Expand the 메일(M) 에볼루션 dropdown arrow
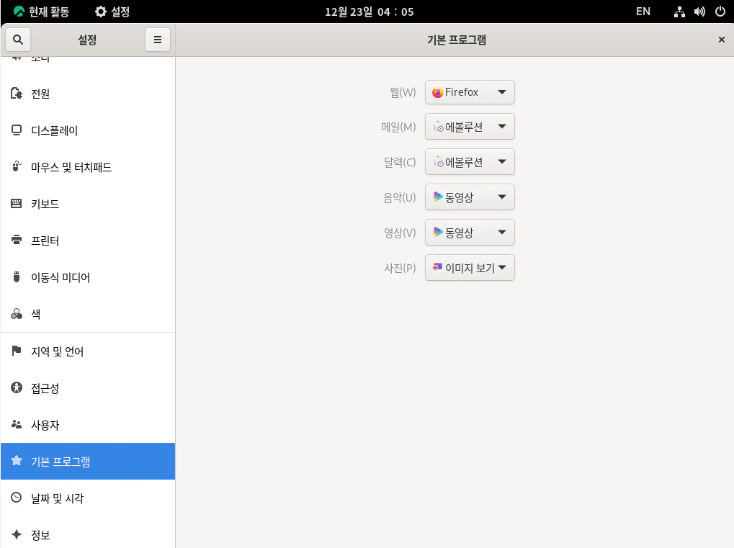This screenshot has width=734, height=548. [502, 126]
